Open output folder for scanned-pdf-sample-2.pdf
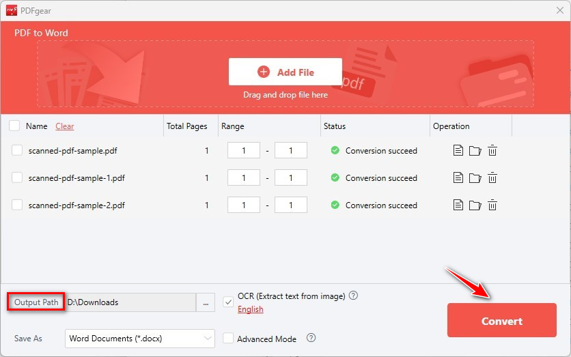Screen dimensions: 571x357 click(475, 205)
